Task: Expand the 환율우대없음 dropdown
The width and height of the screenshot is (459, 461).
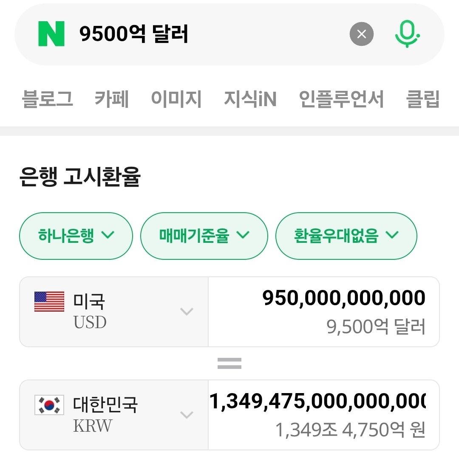Action: tap(346, 236)
